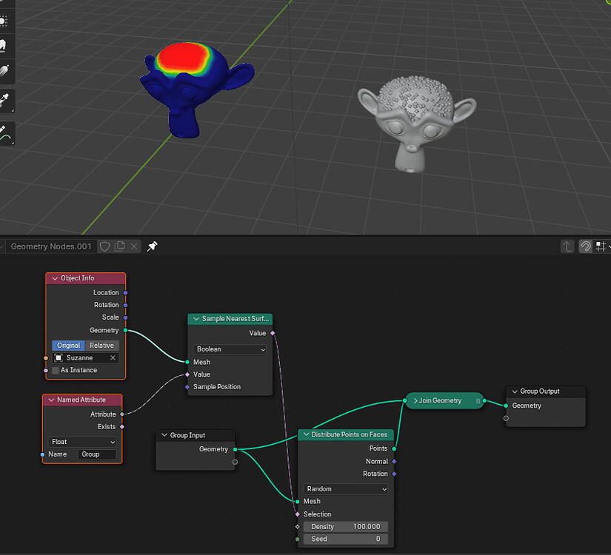
Task: Click the Join Geometry input socket
Action: pos(405,401)
